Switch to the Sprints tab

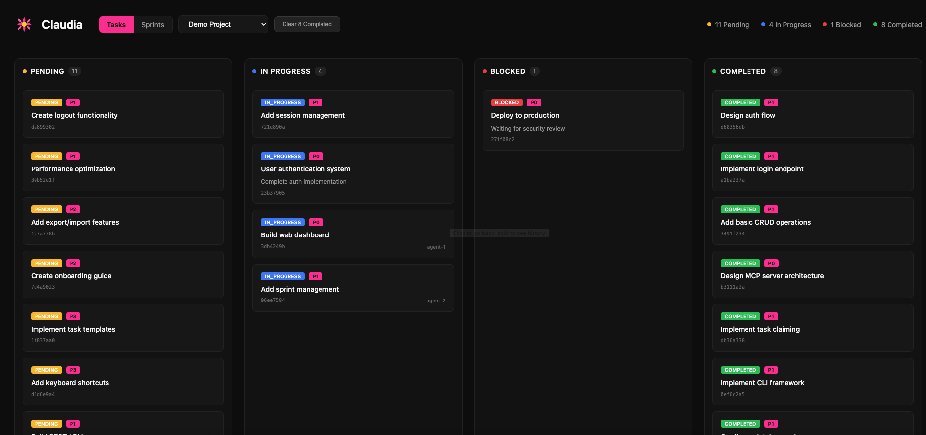pos(152,25)
